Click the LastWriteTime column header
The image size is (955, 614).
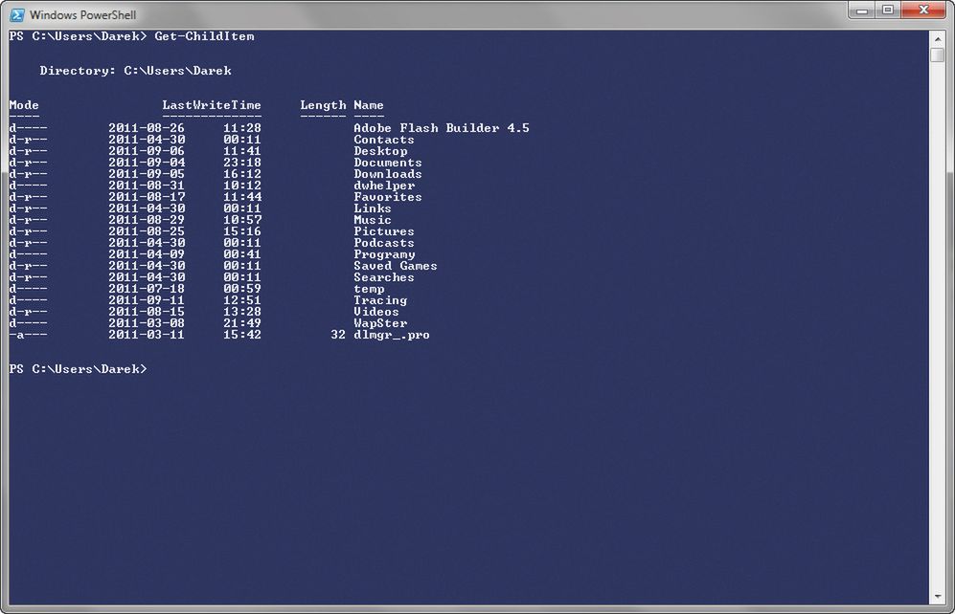pos(212,105)
